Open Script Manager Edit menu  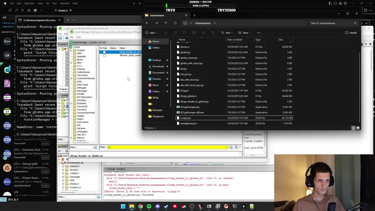(x=72, y=37)
